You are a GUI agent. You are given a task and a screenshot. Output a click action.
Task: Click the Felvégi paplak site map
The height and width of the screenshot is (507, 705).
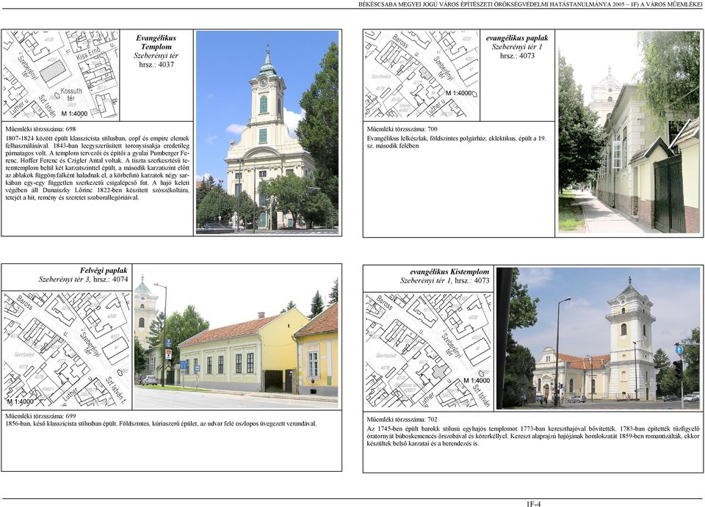[x=67, y=350]
